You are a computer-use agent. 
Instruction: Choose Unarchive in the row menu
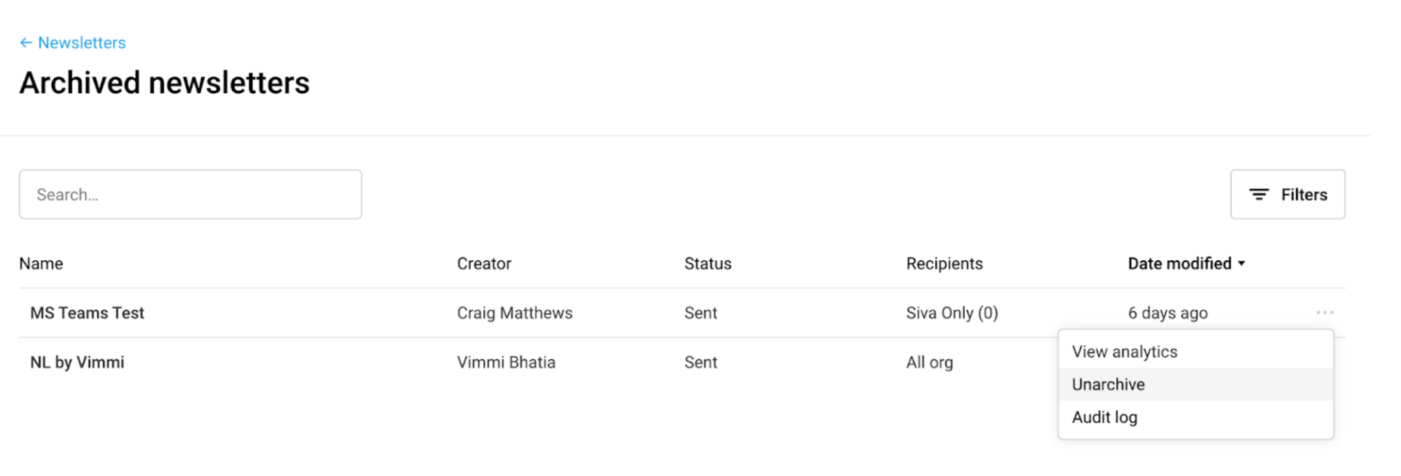click(x=1108, y=384)
